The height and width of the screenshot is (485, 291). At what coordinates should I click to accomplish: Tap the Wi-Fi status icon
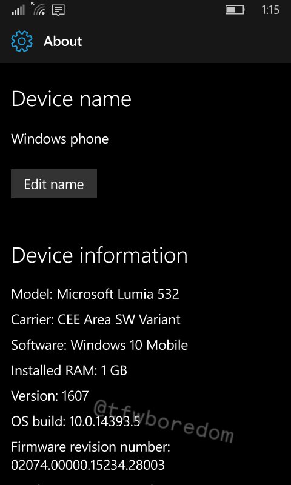38,8
